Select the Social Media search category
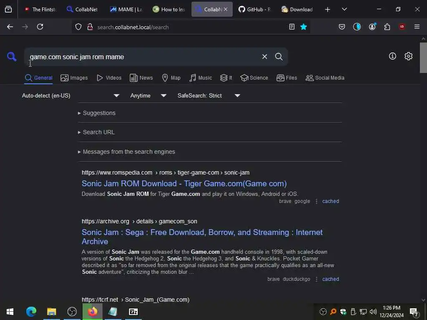Image resolution: width=427 pixels, height=320 pixels. point(325,78)
